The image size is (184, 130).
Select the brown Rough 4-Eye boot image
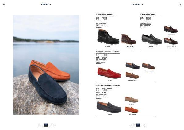click(128, 39)
